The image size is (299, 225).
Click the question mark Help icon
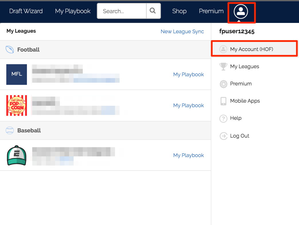click(x=223, y=118)
